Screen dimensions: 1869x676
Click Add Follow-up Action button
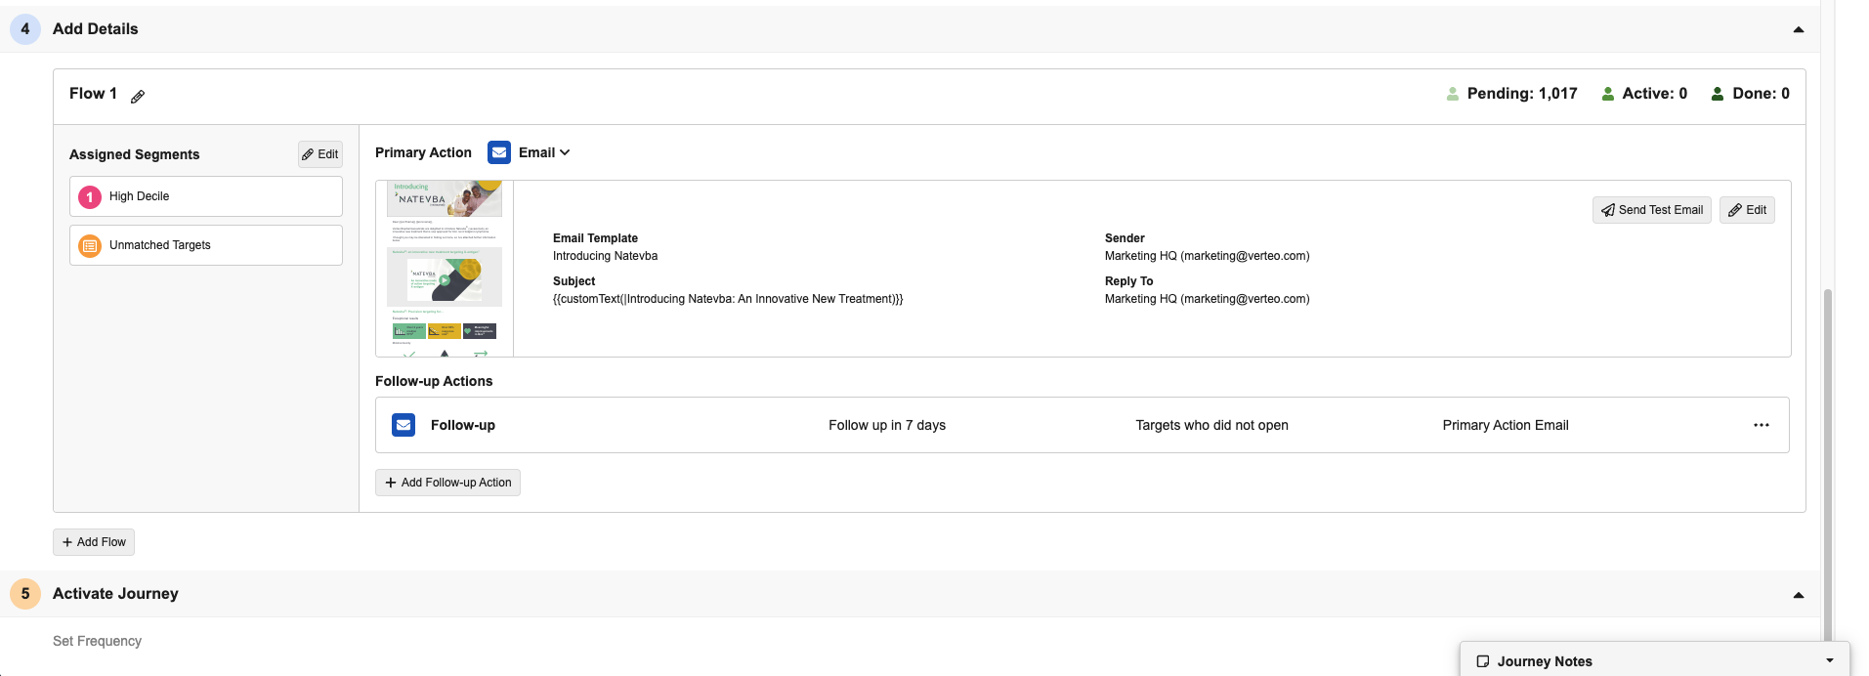(x=447, y=483)
